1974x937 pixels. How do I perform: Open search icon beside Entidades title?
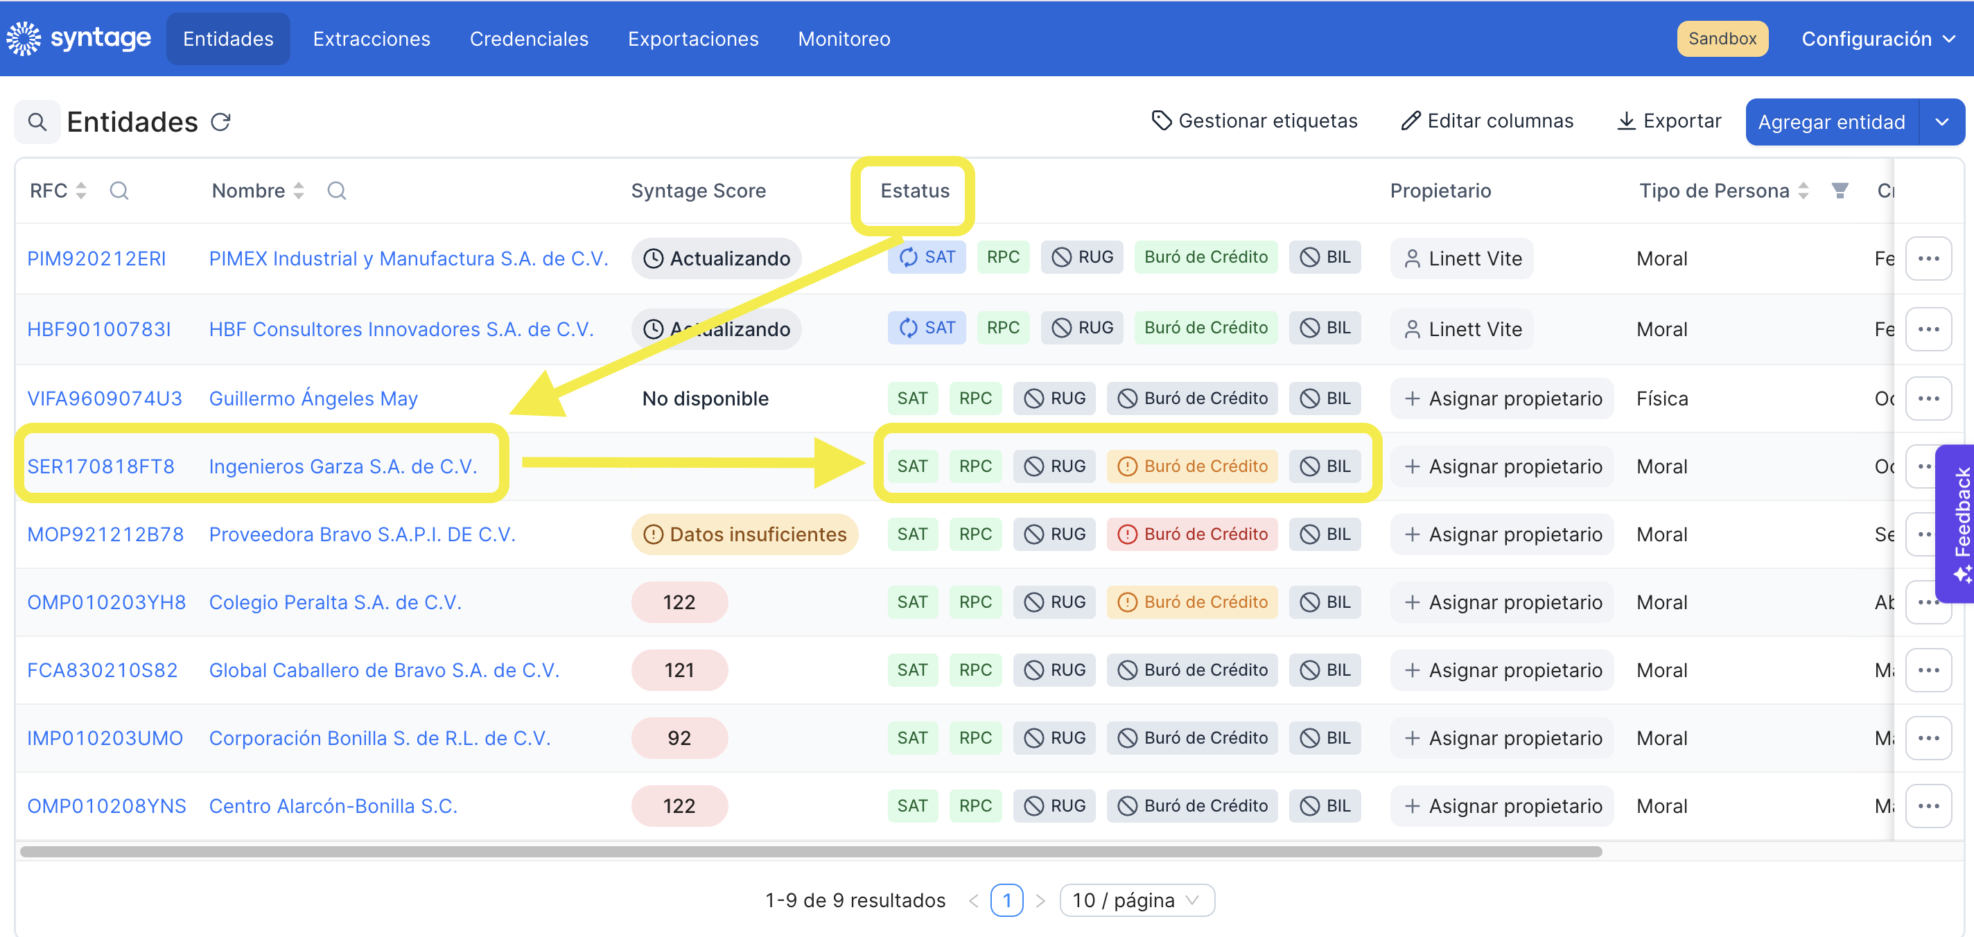pyautogui.click(x=37, y=122)
